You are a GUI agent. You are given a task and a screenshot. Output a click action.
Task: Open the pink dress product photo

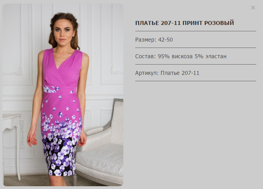(x=63, y=95)
